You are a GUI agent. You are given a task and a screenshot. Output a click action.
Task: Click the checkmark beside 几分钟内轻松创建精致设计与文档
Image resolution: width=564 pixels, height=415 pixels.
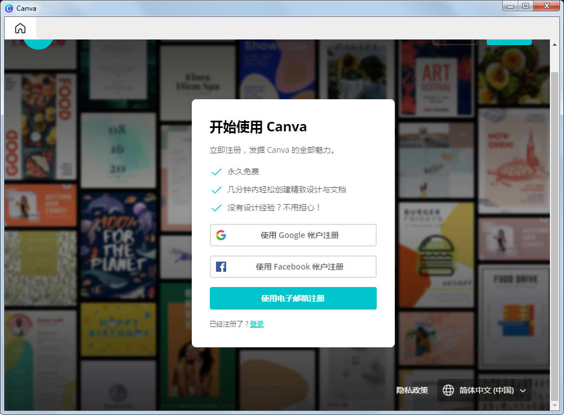coord(216,190)
